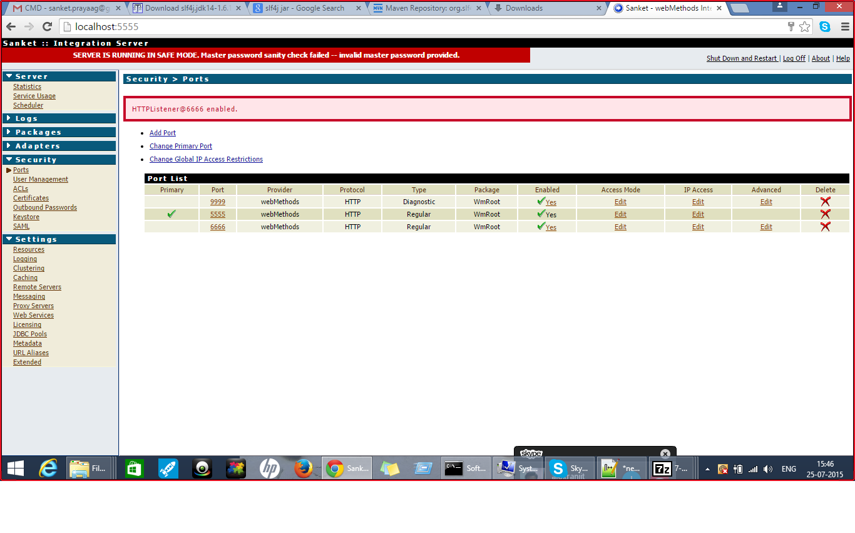The image size is (855, 533).
Task: Delete port 6666 with the red X
Action: 825,227
